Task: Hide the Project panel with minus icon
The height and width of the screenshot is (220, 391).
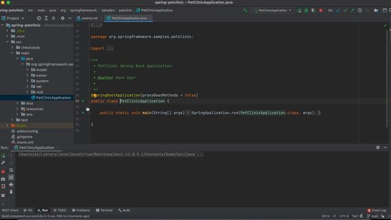Action: point(70,18)
